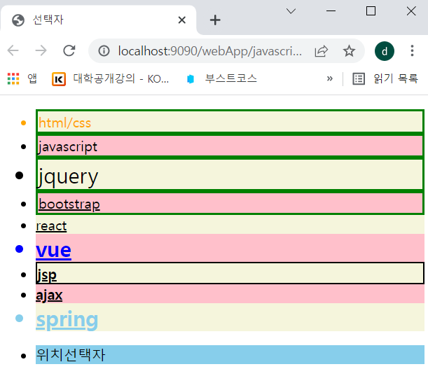Click the jsp link
This screenshot has width=428, height=369.
[46, 275]
